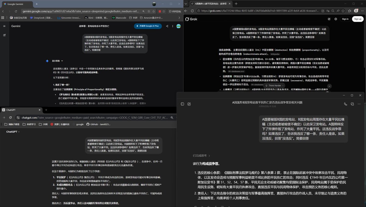Click chat icon right of Doubao phone icon
This screenshot has height=207, width=366.
click(352, 104)
